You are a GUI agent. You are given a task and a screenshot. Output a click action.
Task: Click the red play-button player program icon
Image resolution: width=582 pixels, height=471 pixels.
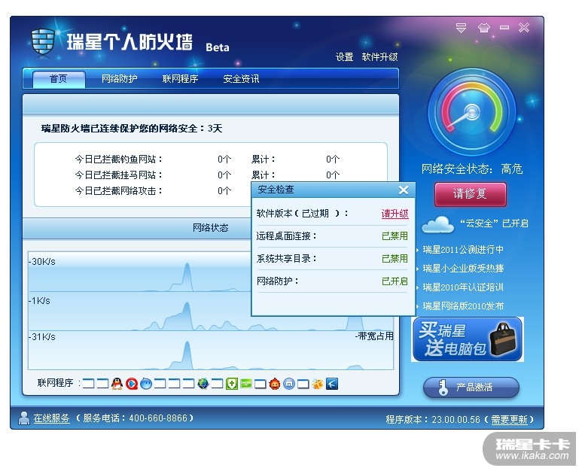click(x=132, y=384)
